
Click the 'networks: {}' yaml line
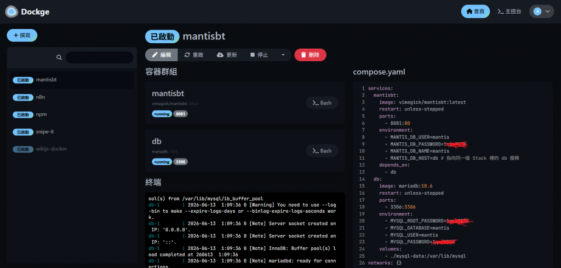[385, 263]
